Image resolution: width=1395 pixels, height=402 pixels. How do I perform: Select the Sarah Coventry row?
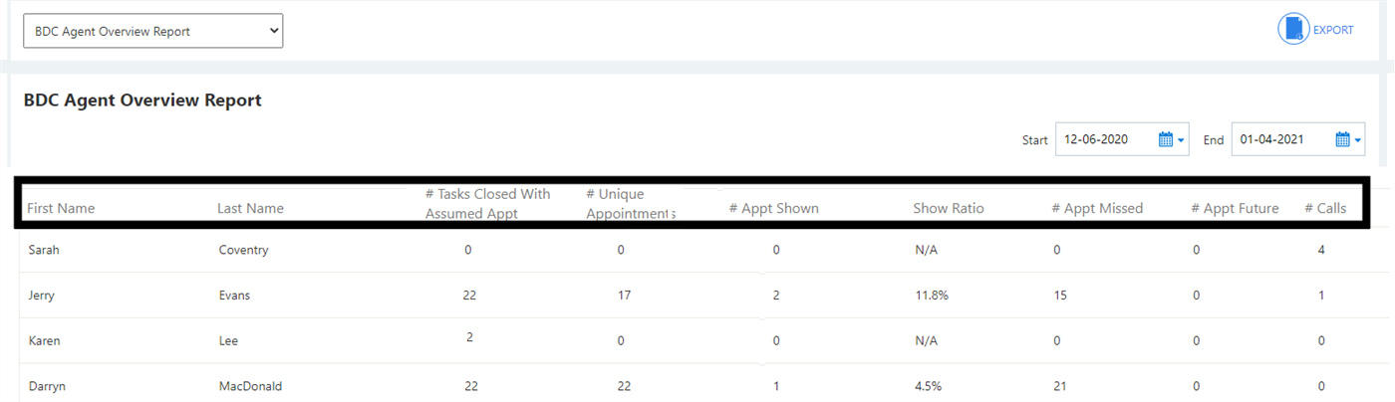pyautogui.click(x=44, y=250)
